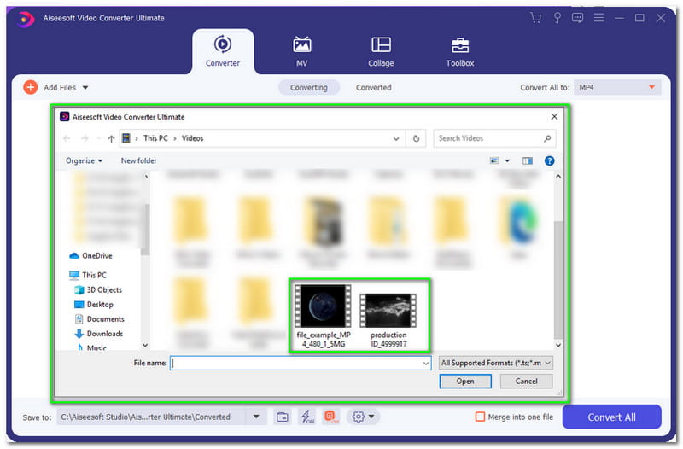The height and width of the screenshot is (449, 683).
Task: Toggle the red GPU boost icon
Action: pyautogui.click(x=330, y=417)
